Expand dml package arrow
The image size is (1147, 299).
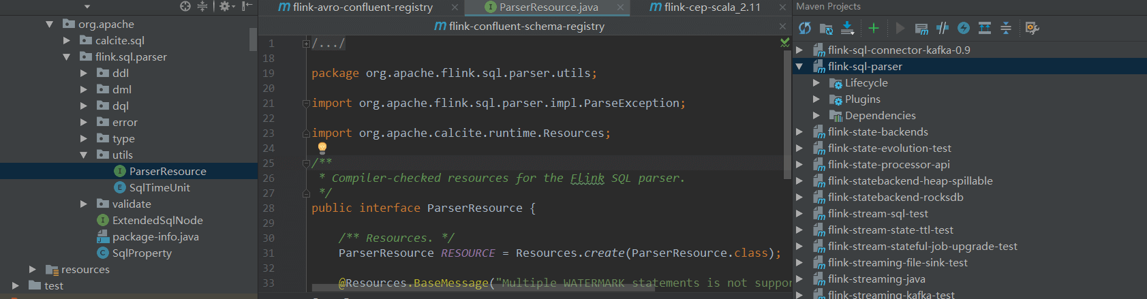click(83, 89)
